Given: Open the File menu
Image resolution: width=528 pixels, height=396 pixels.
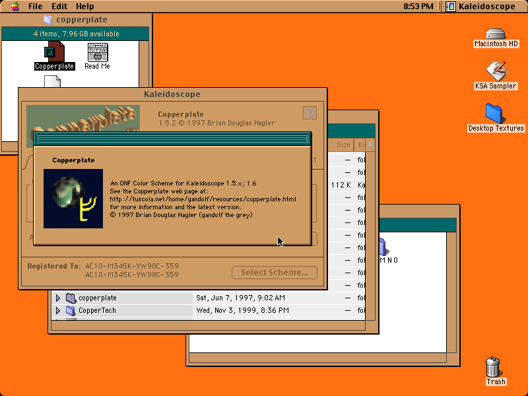Looking at the screenshot, I should click(x=35, y=7).
